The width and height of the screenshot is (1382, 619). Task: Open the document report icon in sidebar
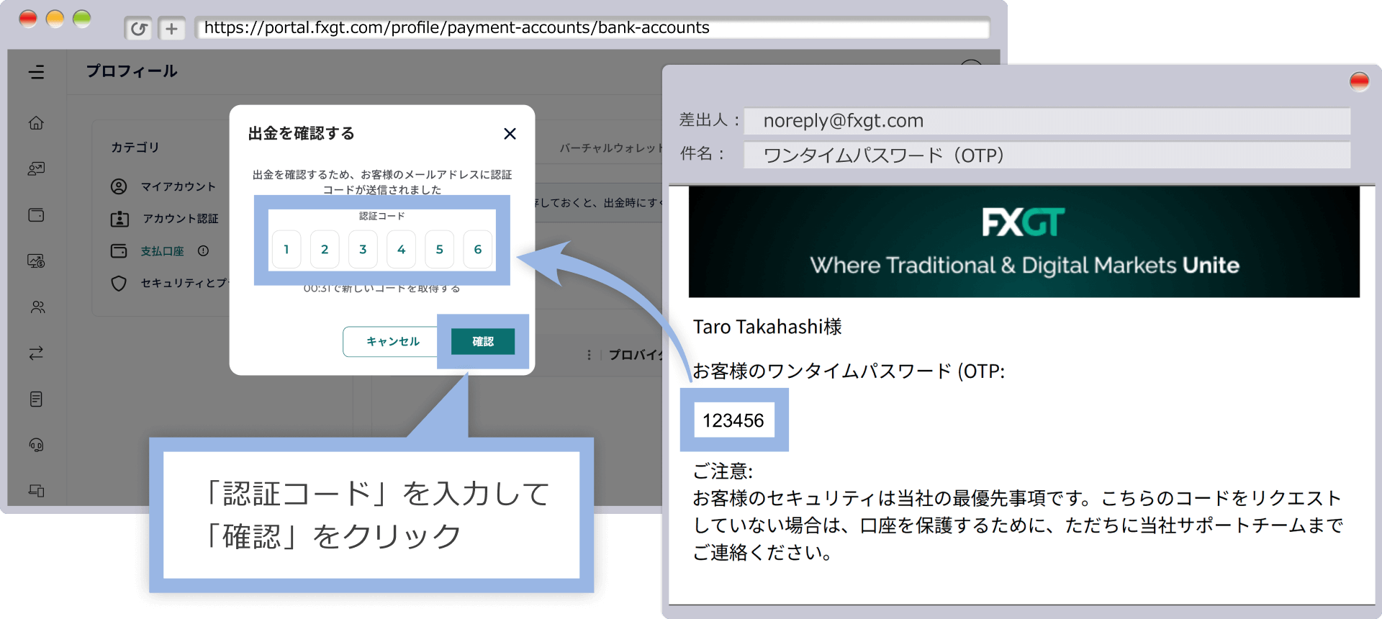(36, 399)
